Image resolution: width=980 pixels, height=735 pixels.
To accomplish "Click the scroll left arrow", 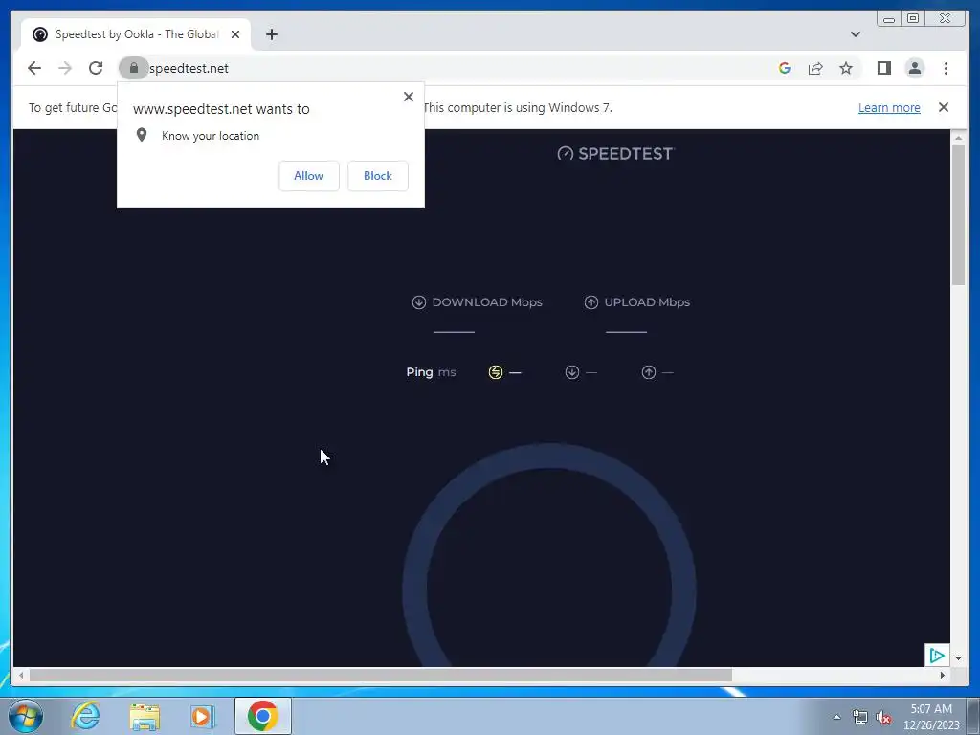I will pos(21,675).
